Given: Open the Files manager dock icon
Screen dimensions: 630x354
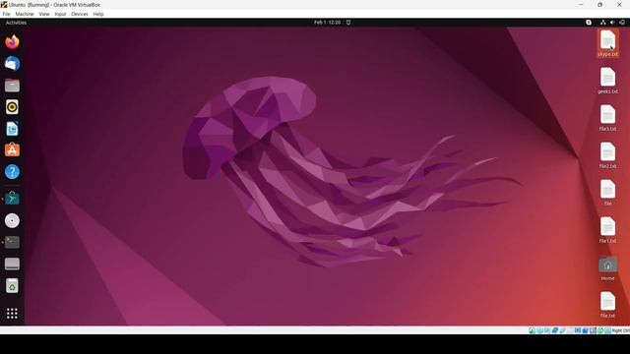Looking at the screenshot, I should click(12, 86).
